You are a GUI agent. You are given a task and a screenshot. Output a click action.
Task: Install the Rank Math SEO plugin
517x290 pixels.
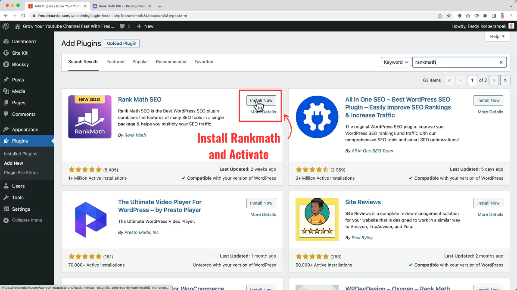(x=261, y=100)
